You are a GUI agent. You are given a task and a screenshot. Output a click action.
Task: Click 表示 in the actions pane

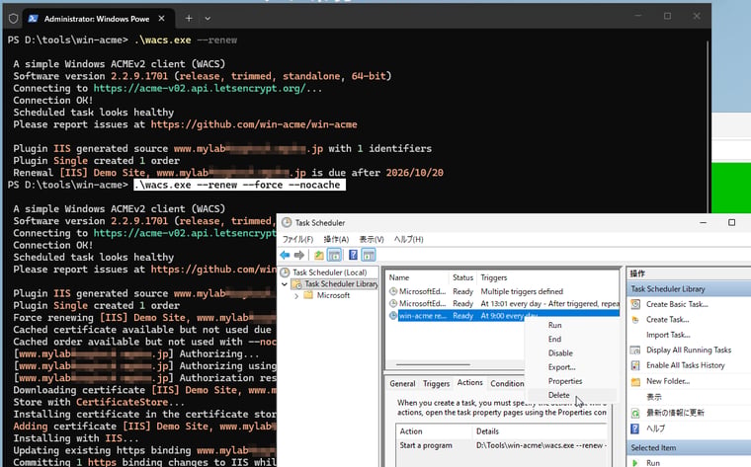click(654, 397)
